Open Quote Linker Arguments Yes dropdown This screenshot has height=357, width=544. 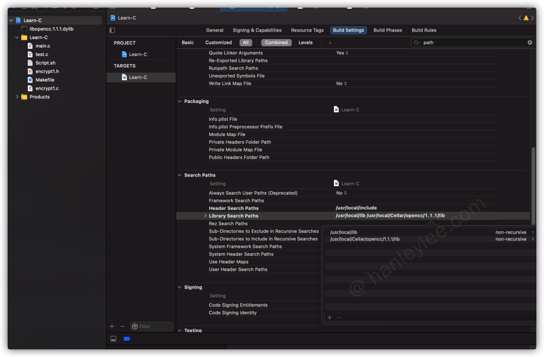pos(342,53)
